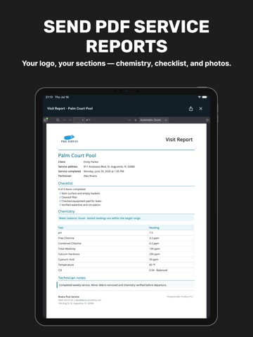
Task: Open the PDF tools double-chevron menu
Action: 207,120
